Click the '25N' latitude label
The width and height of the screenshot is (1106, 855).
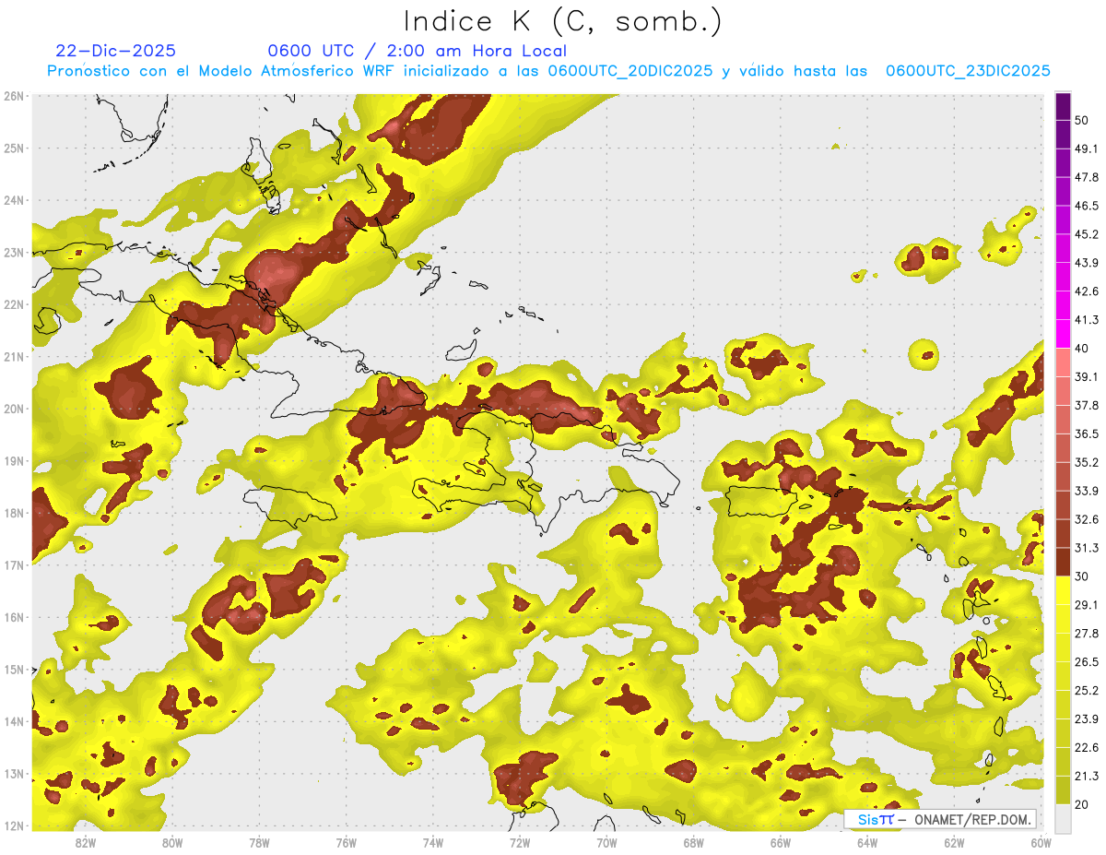pyautogui.click(x=14, y=148)
